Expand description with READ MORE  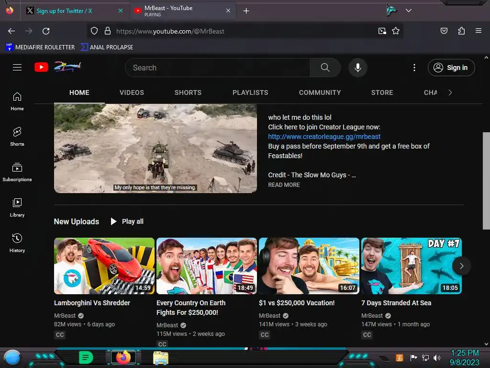pyautogui.click(x=284, y=185)
